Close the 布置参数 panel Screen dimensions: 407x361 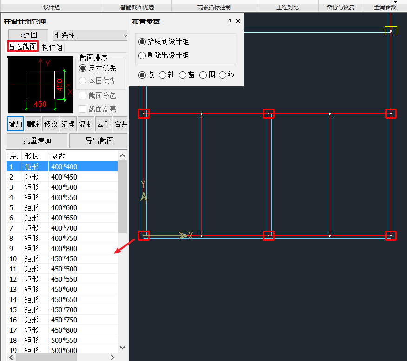point(238,21)
